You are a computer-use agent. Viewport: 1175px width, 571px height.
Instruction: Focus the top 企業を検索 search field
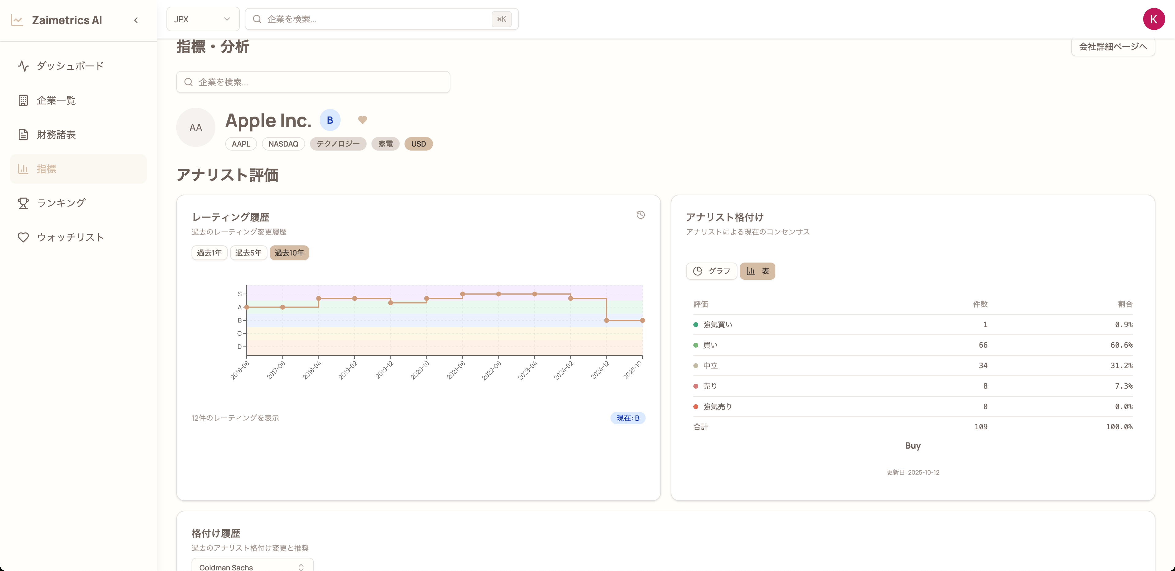tap(379, 19)
